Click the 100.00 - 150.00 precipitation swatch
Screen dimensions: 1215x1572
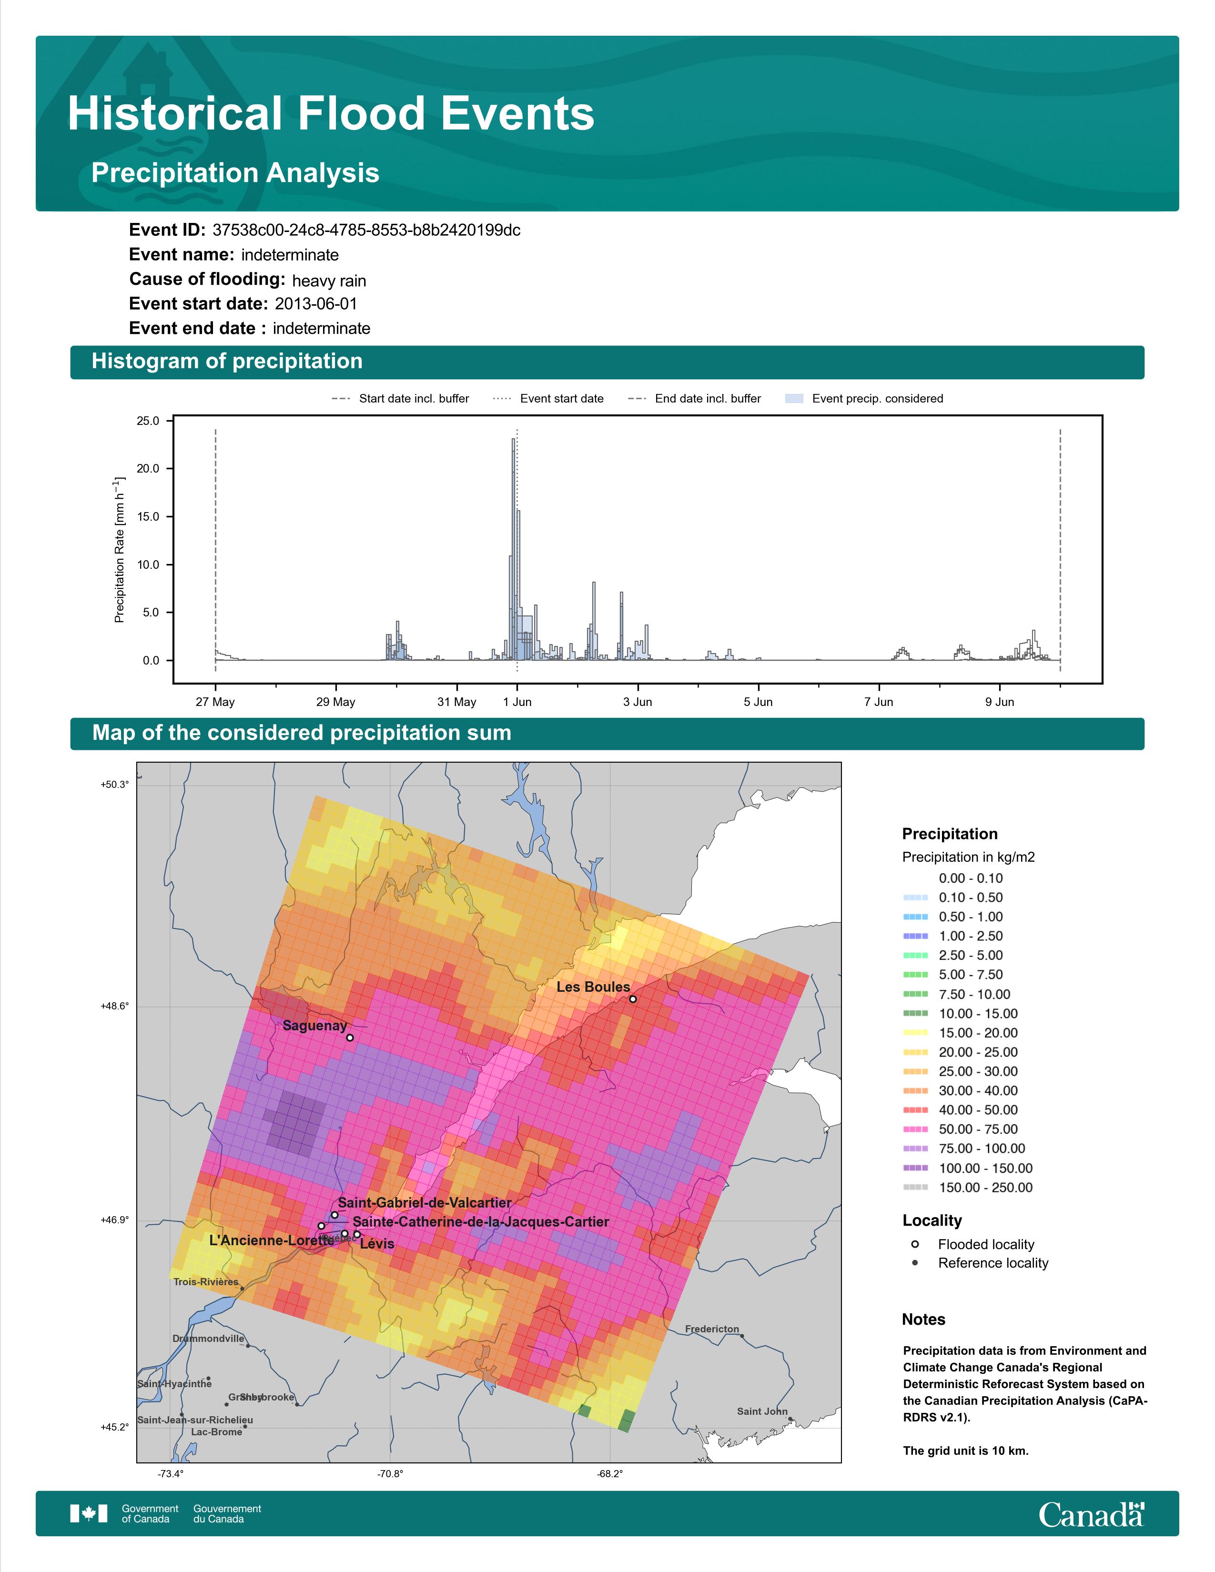915,1168
